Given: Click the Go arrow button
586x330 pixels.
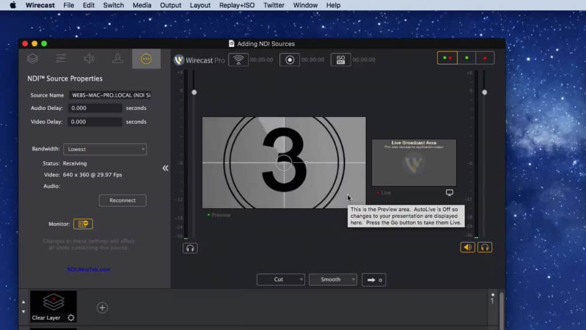Looking at the screenshot, I should coord(374,280).
